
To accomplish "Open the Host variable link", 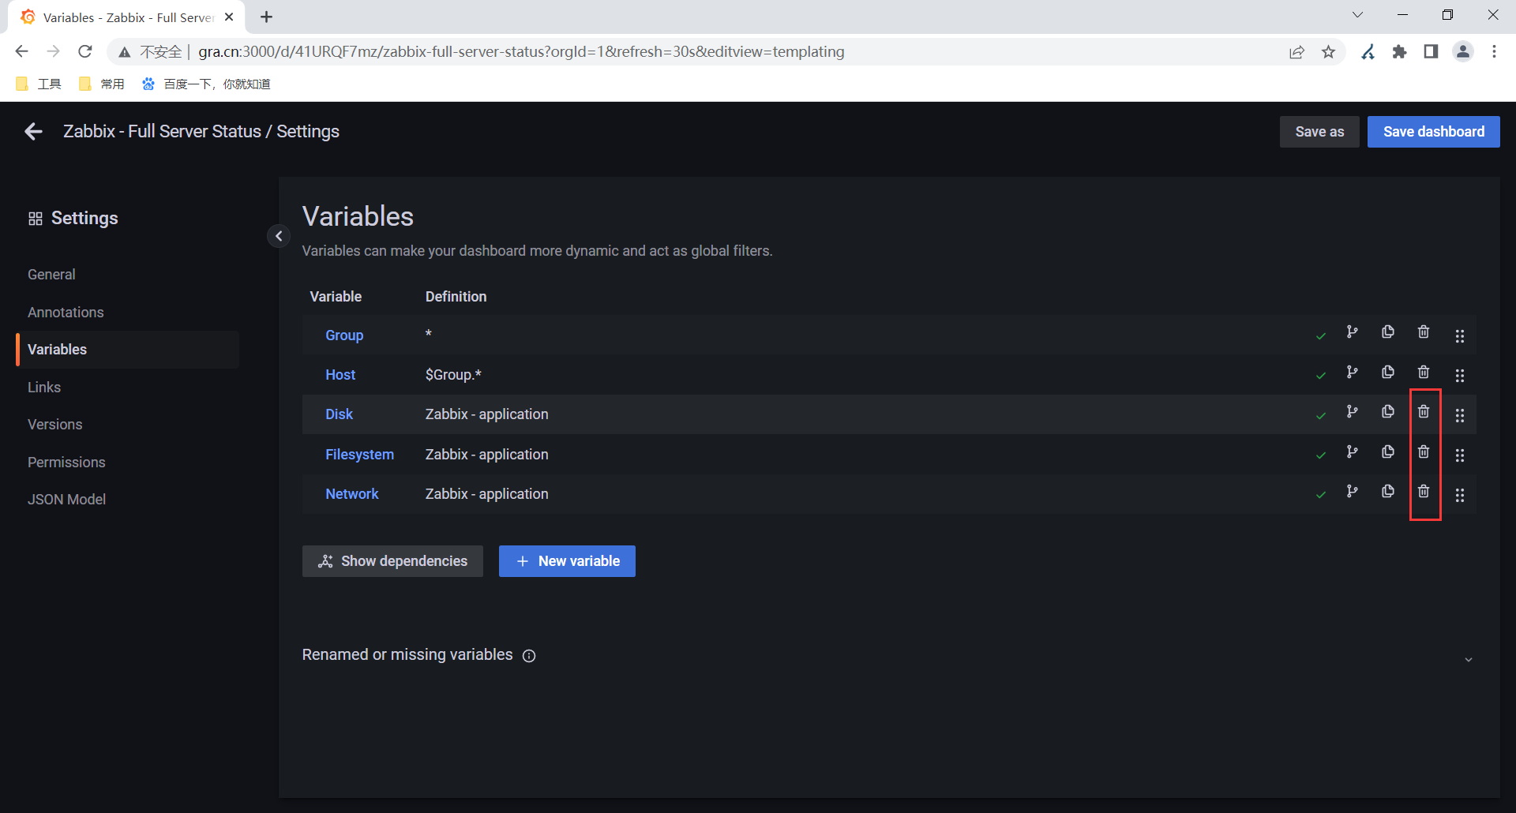I will click(340, 375).
